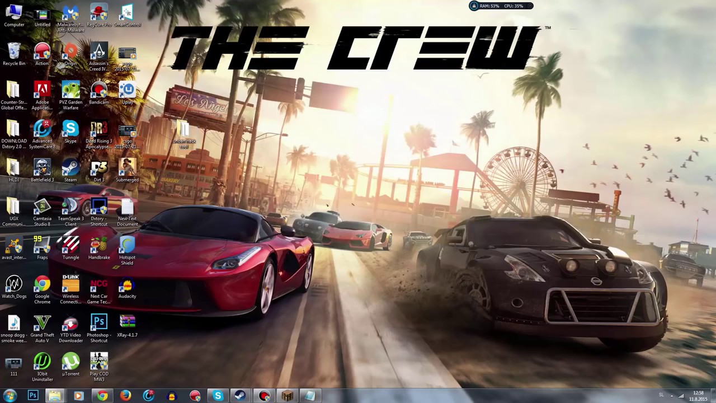Open Minecraft block icon in taskbar
This screenshot has width=716, height=403.
click(x=287, y=396)
